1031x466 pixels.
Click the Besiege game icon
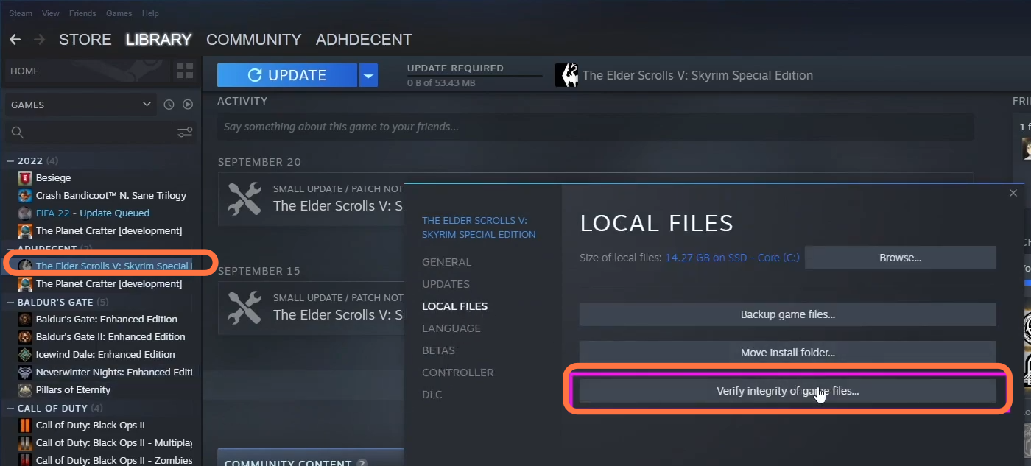pyautogui.click(x=25, y=177)
